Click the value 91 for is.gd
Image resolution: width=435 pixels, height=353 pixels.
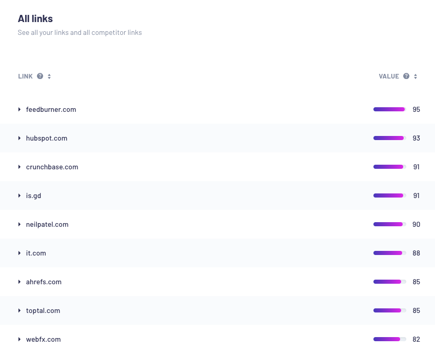(x=416, y=195)
